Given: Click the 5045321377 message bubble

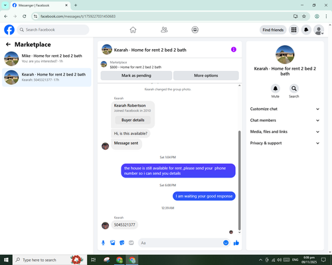Looking at the screenshot, I should 124,225.
